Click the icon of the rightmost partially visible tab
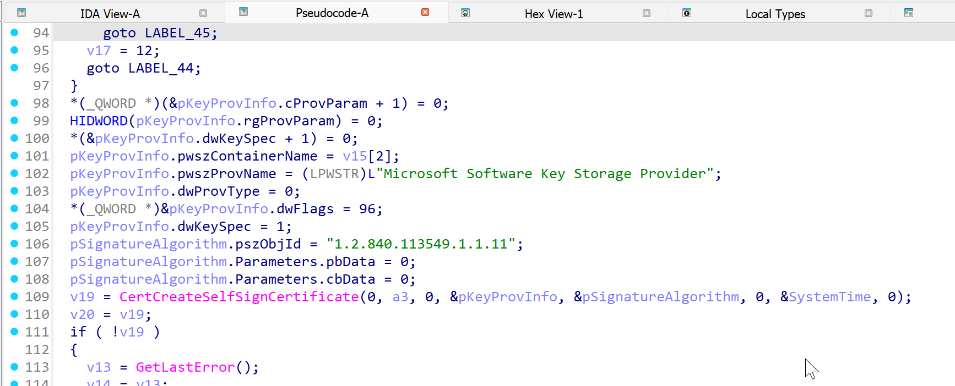Screen dimensions: 955x386 coord(909,13)
